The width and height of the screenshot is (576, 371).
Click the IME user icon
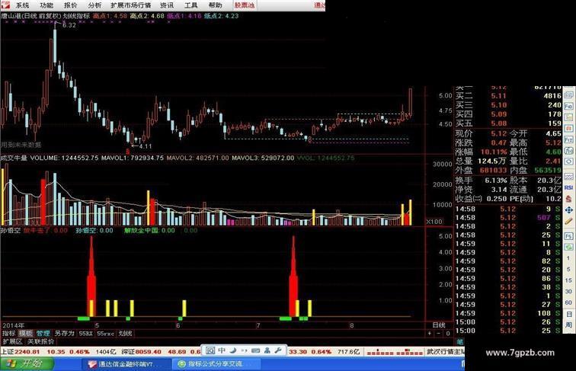point(267,350)
